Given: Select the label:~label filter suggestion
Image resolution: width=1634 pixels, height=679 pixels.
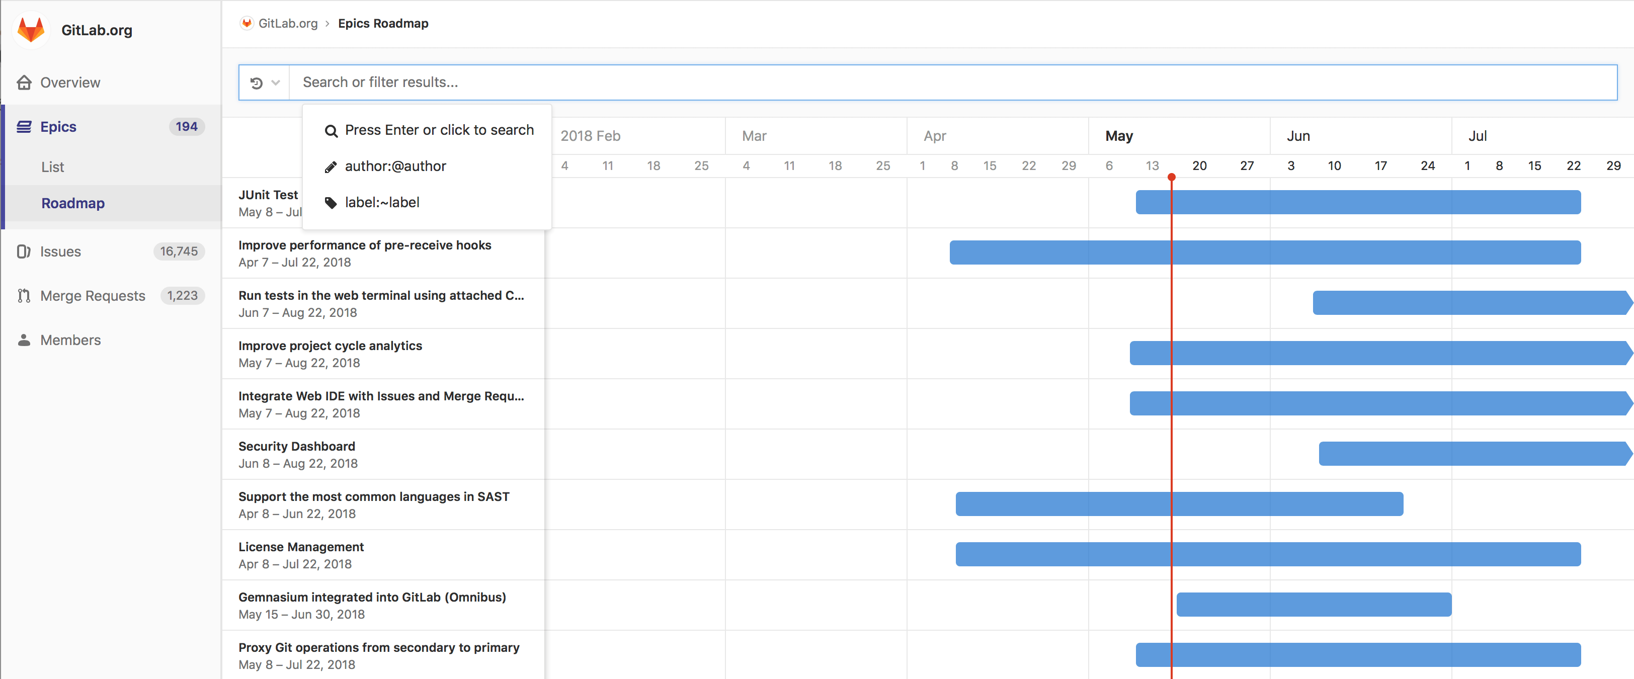Looking at the screenshot, I should coord(382,202).
